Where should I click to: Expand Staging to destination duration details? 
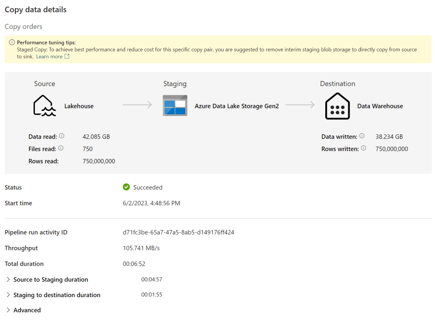pyautogui.click(x=8, y=295)
